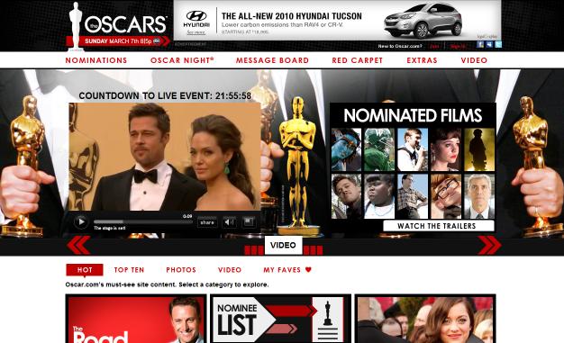This screenshot has height=343, width=564.
Task: Click the last red carousel indicator square
Action: 320,250
